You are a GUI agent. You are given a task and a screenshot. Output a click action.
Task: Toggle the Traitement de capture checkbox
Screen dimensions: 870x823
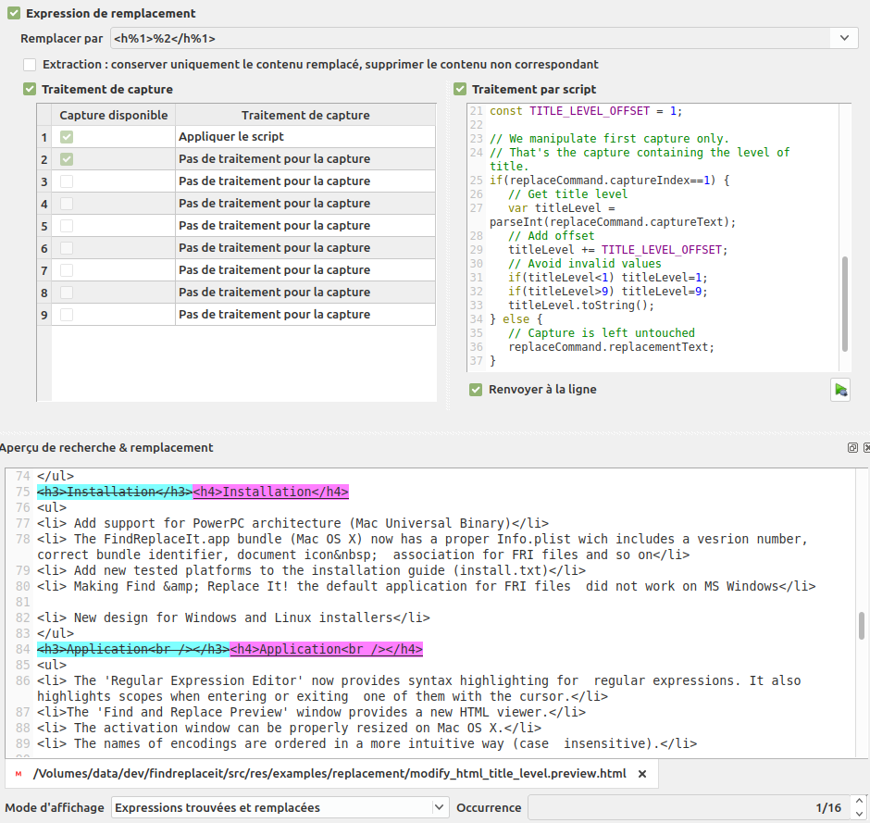31,90
